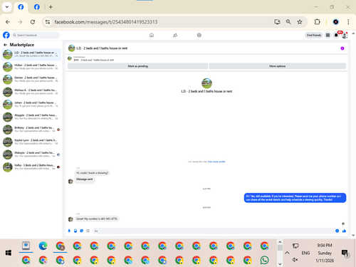Click the Search Facebook field
Image resolution: width=356 pixels, height=267 pixels.
36,35
